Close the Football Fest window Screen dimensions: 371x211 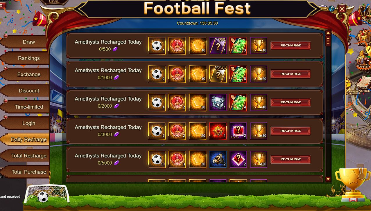[342, 9]
